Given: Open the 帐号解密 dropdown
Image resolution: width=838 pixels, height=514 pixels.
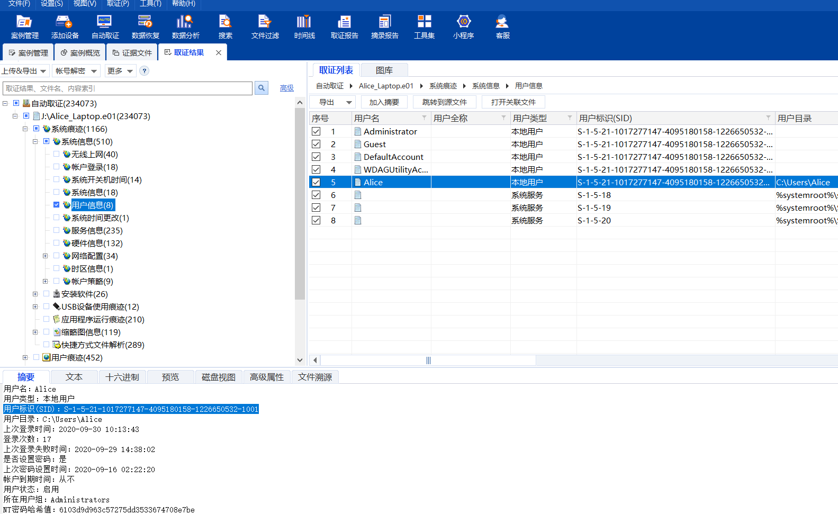Looking at the screenshot, I should pos(76,71).
